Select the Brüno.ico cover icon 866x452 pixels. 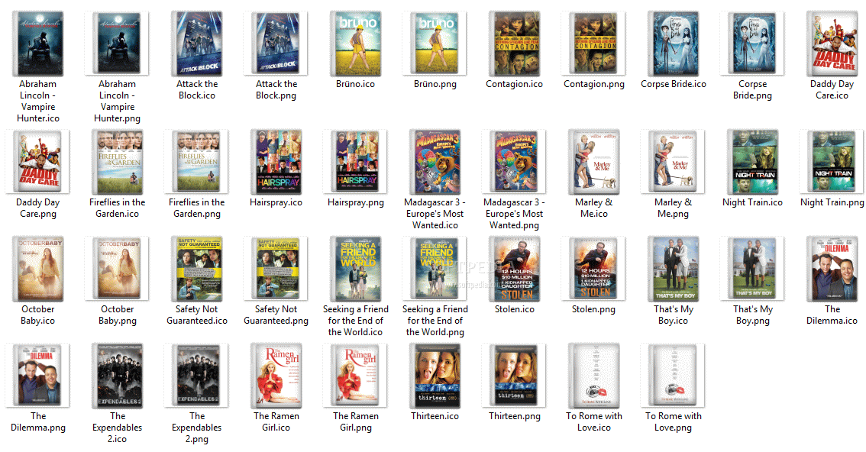pyautogui.click(x=356, y=44)
